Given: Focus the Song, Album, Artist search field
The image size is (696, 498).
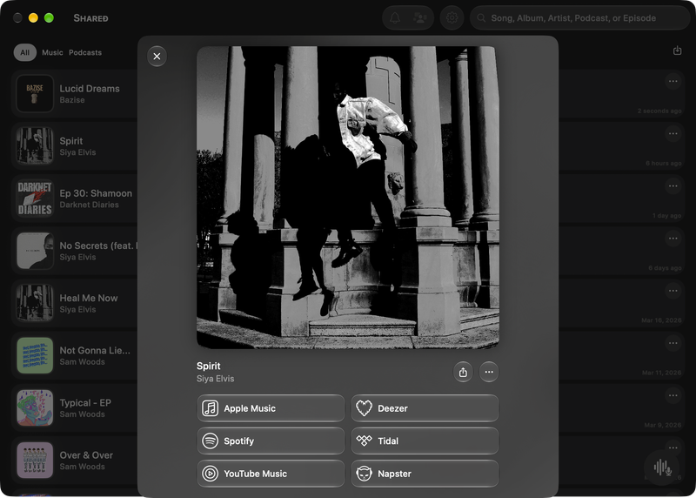Looking at the screenshot, I should (x=579, y=17).
